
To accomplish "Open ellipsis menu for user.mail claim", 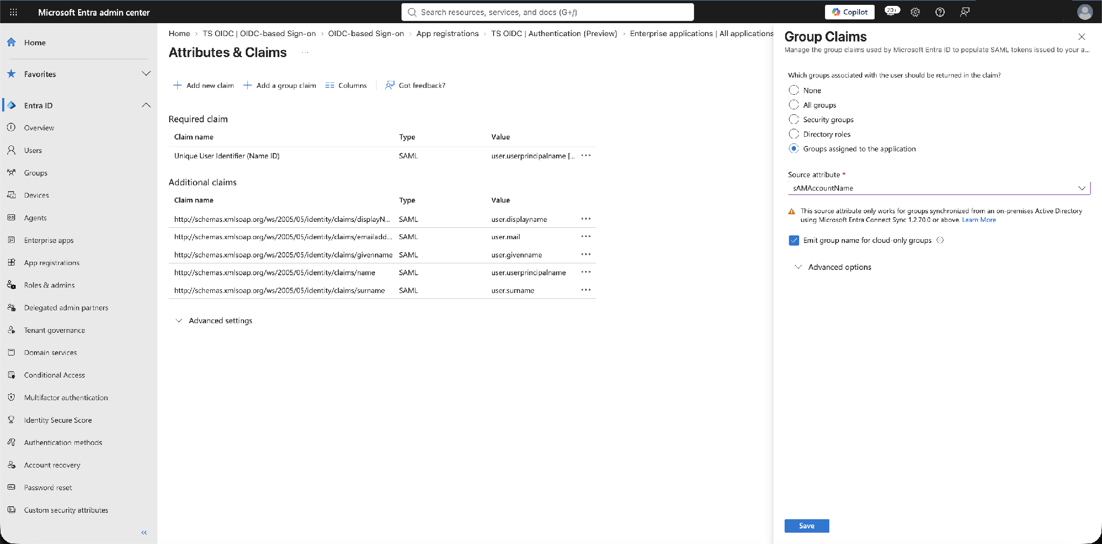I will pos(586,236).
